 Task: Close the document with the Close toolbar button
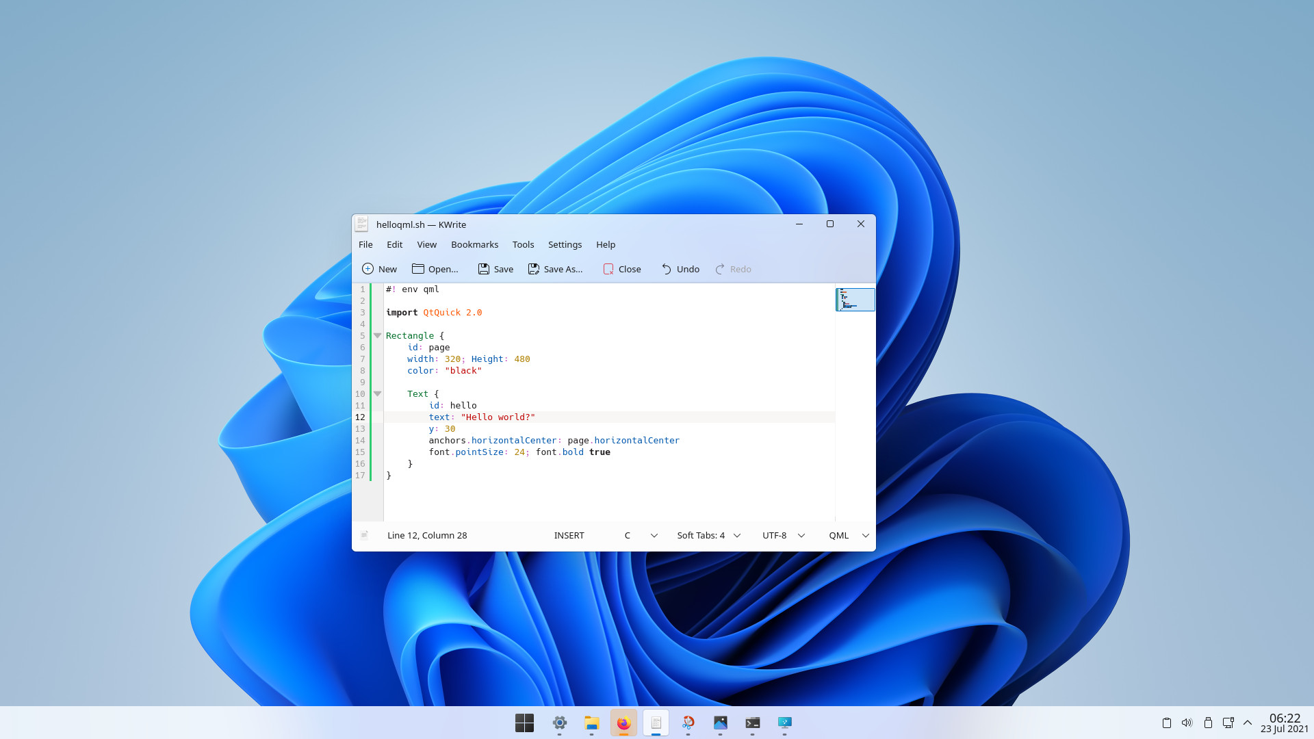[622, 269]
